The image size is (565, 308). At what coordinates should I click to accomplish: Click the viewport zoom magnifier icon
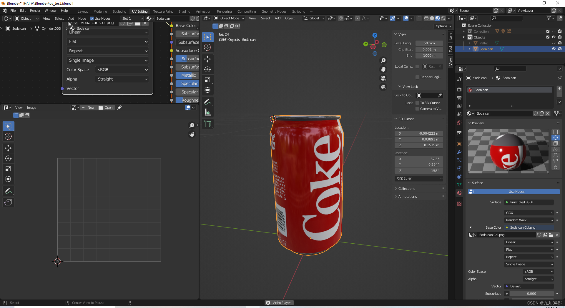click(383, 61)
